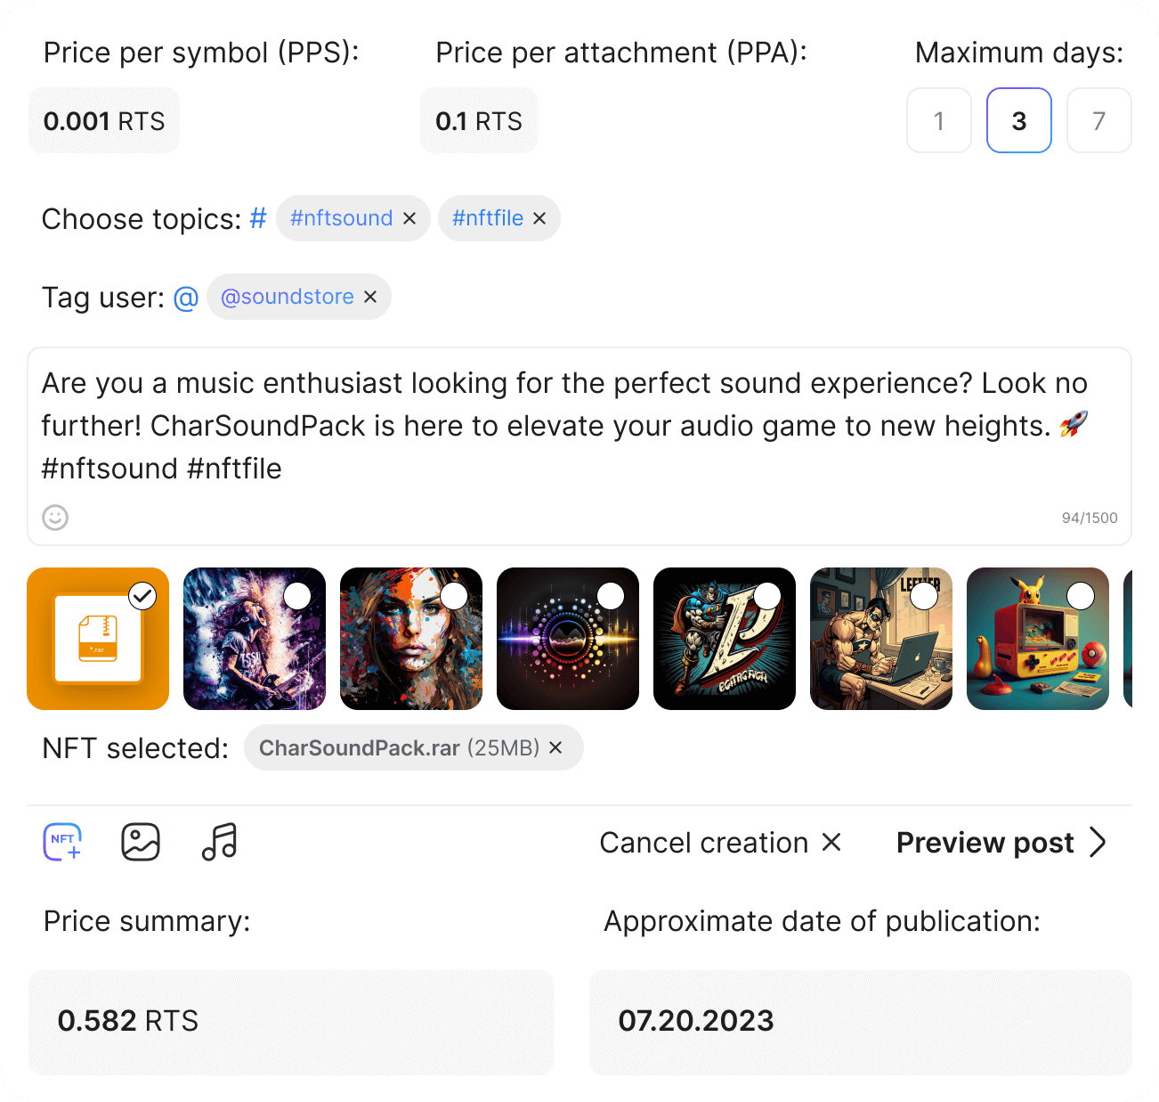
Task: Click the music note attachment icon
Action: (x=219, y=842)
